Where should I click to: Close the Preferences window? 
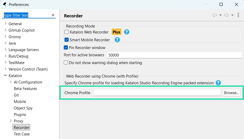pos(236,4)
